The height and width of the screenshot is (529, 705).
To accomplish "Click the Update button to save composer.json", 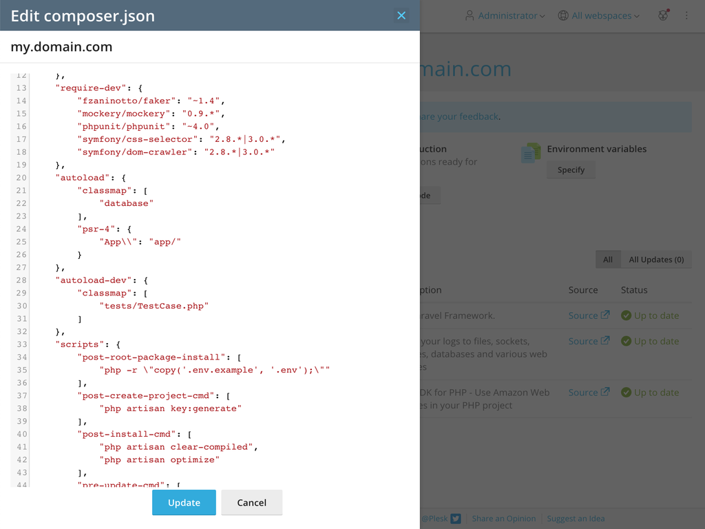I will [183, 502].
